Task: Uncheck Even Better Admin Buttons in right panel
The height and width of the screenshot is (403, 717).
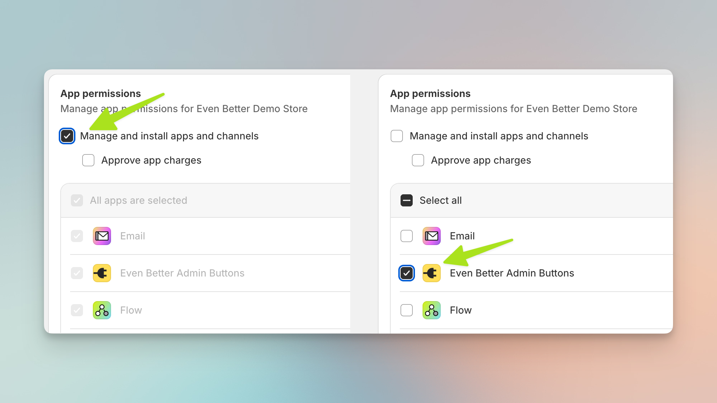Action: [407, 273]
